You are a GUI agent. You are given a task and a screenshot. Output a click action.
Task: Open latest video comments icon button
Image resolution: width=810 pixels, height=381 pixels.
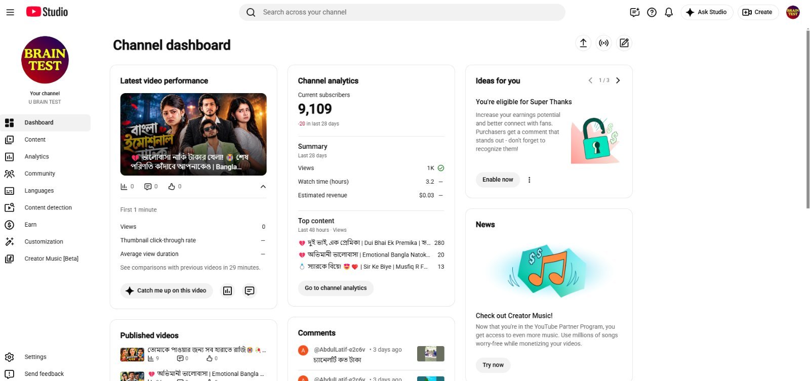[x=250, y=291]
